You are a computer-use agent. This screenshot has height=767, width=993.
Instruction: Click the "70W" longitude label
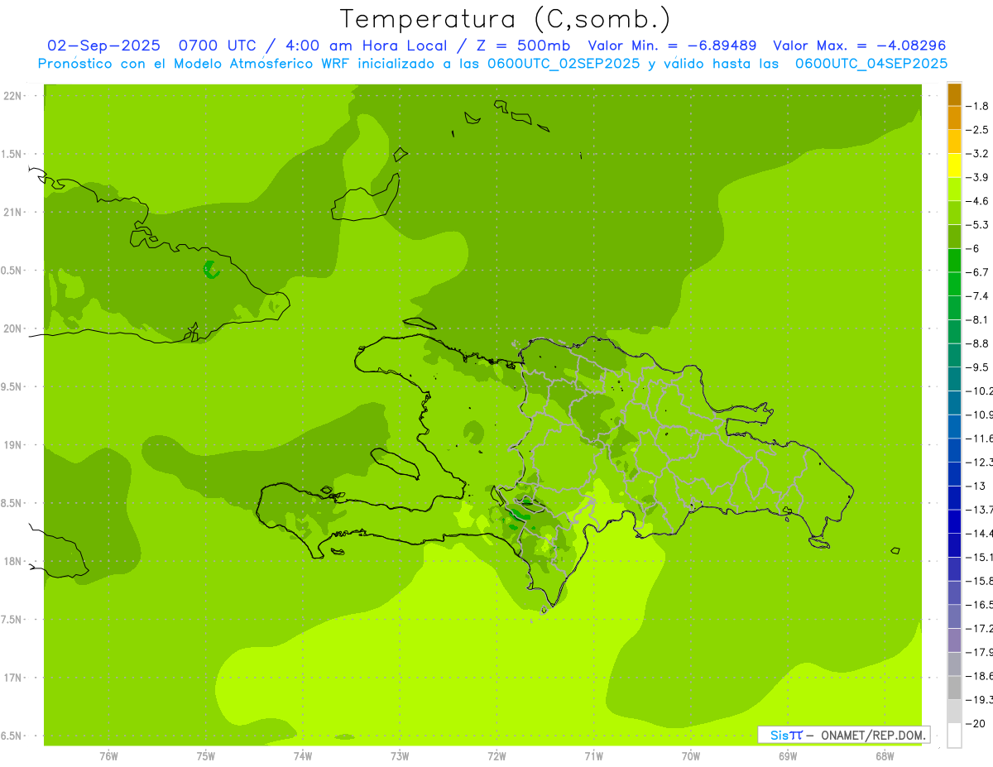pos(691,756)
